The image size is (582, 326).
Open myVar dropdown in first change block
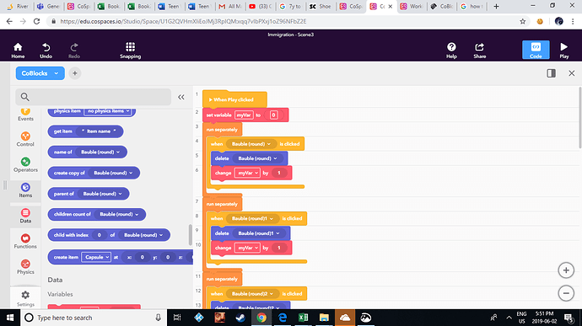point(247,173)
